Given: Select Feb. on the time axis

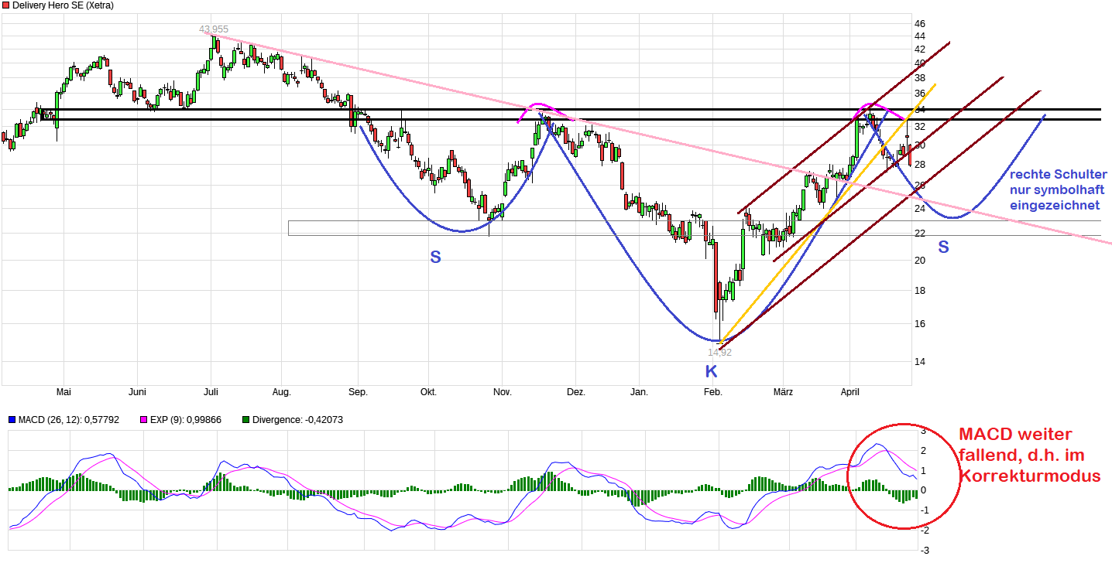Looking at the screenshot, I should [x=712, y=392].
